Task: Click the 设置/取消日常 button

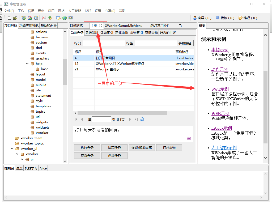Action: [142, 148]
